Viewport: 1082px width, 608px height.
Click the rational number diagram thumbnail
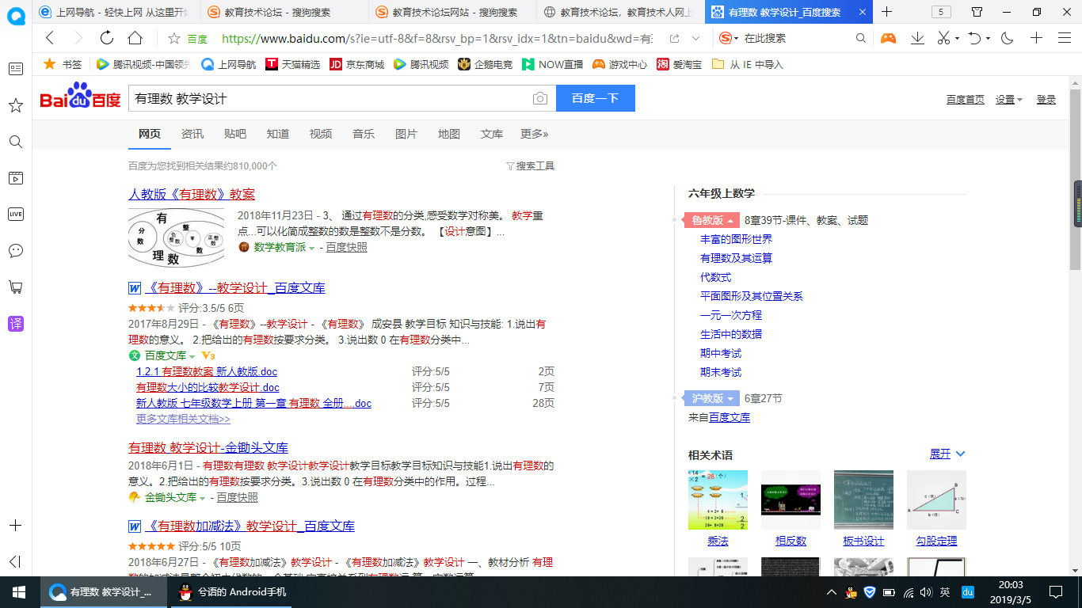coord(177,237)
